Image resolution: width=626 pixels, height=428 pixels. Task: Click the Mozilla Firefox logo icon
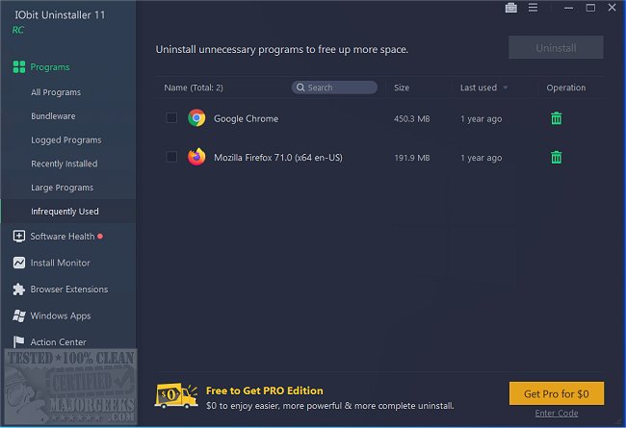tap(196, 157)
